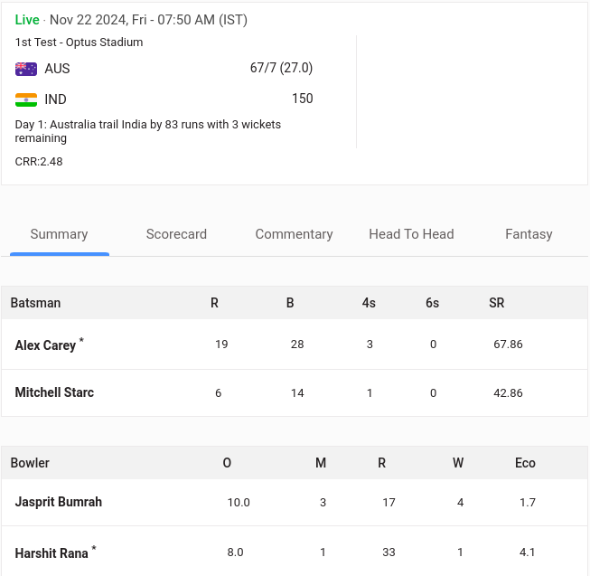Viewport: 590px width, 576px height.
Task: Open Mitchell Starc's player profile
Action: tap(54, 392)
